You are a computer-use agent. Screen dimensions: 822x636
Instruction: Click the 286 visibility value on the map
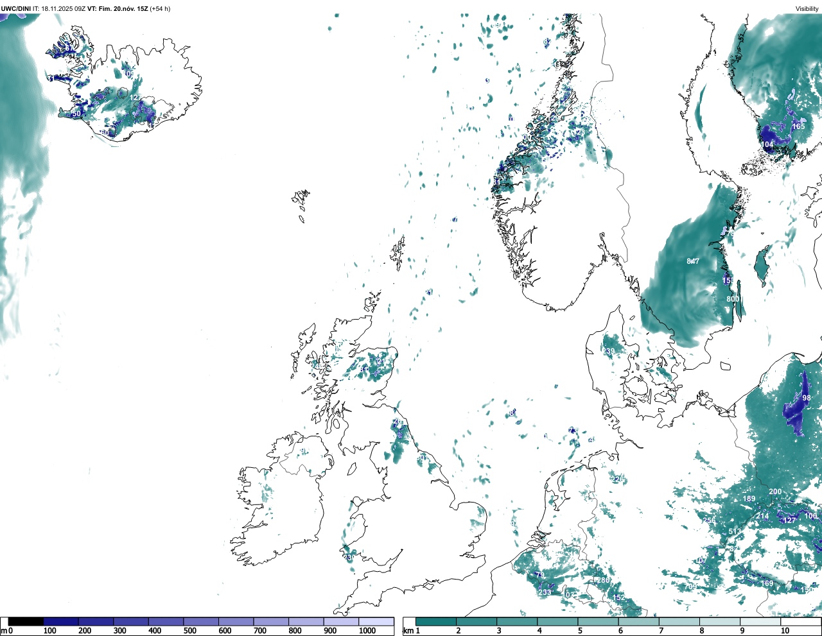pos(603,580)
